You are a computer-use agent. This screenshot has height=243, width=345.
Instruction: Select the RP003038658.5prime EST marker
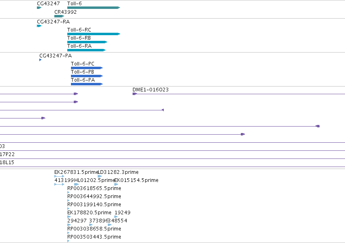pyautogui.click(x=69, y=233)
